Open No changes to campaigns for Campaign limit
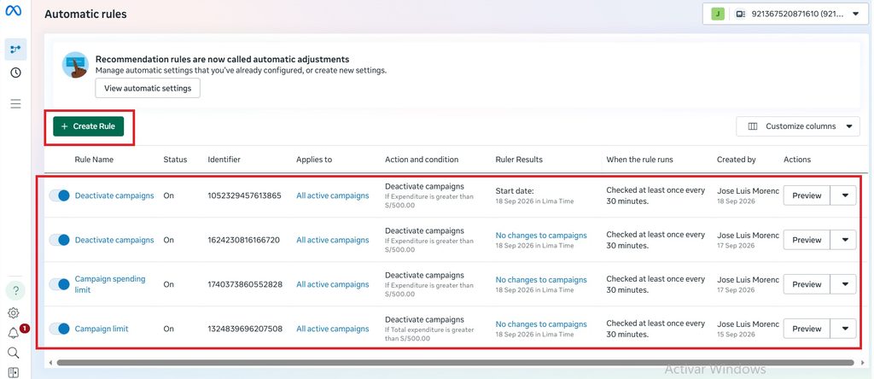 [x=541, y=324]
